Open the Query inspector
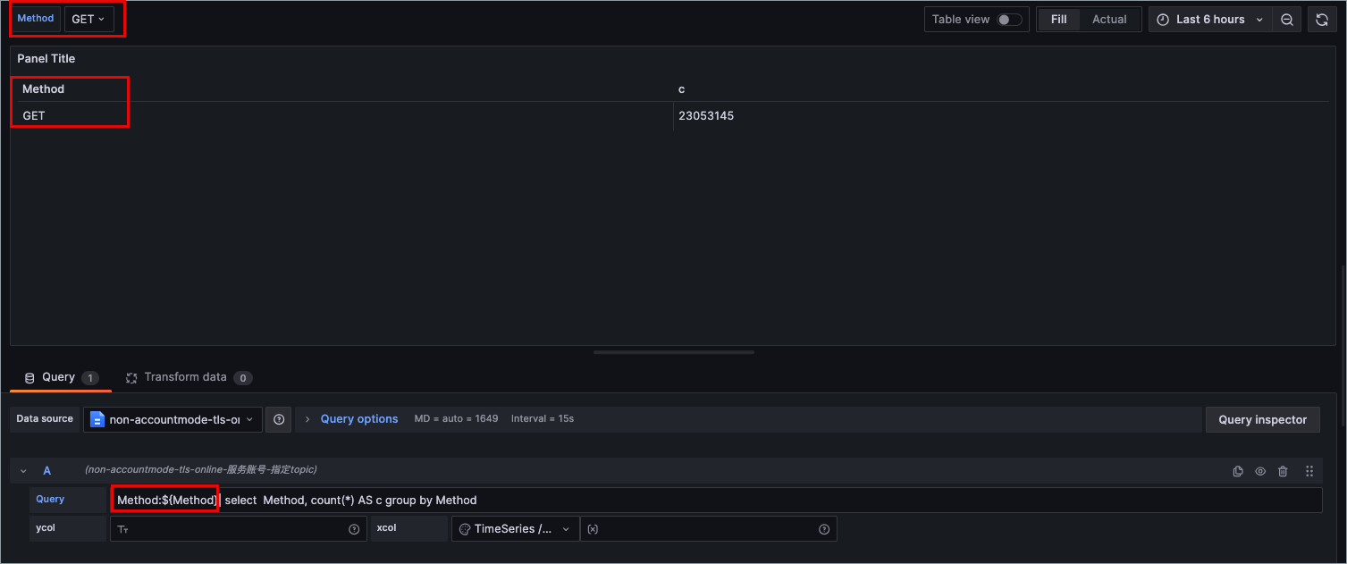 [x=1262, y=419]
